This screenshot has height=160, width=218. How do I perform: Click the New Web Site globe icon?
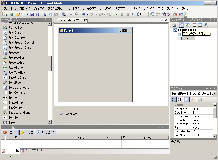[x=12, y=14]
